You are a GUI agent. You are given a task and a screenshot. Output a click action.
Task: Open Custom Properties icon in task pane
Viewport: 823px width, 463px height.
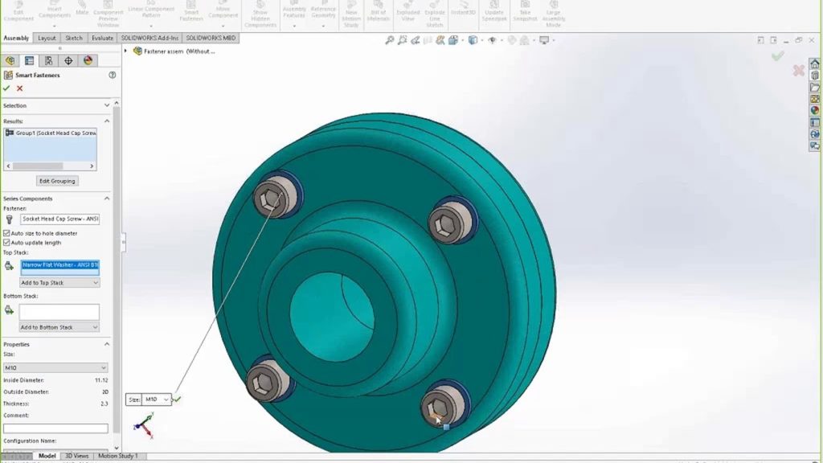click(x=815, y=122)
